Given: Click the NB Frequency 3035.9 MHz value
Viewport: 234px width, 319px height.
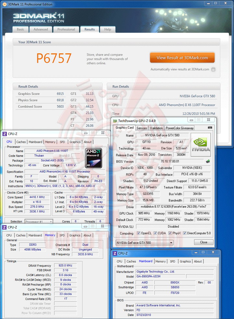Looking at the screenshot, I should (85, 254).
